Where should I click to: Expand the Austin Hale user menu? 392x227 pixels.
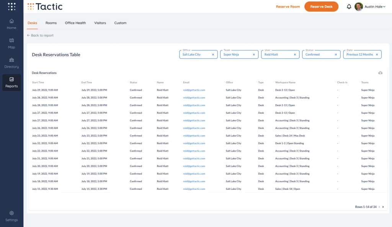(x=375, y=7)
